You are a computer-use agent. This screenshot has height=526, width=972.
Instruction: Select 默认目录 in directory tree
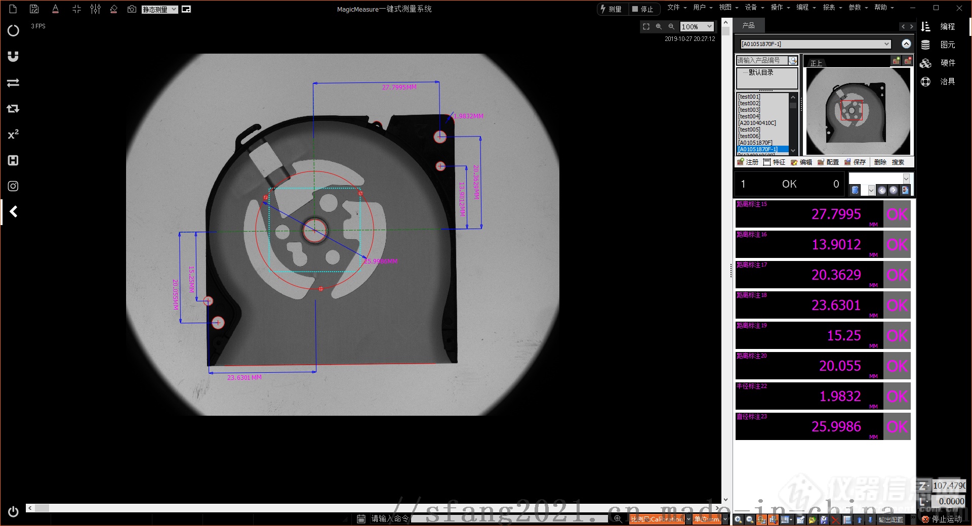[x=761, y=72]
